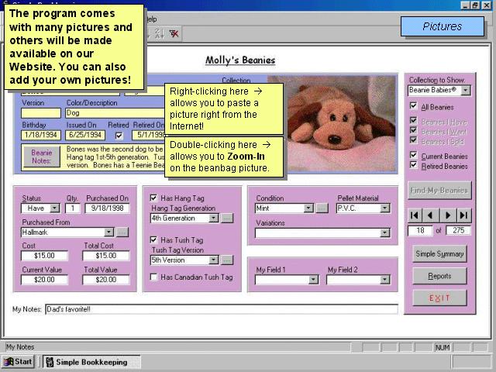Screen dimensions: 496x372
Task: Click the Reports button
Action: pyautogui.click(x=439, y=276)
